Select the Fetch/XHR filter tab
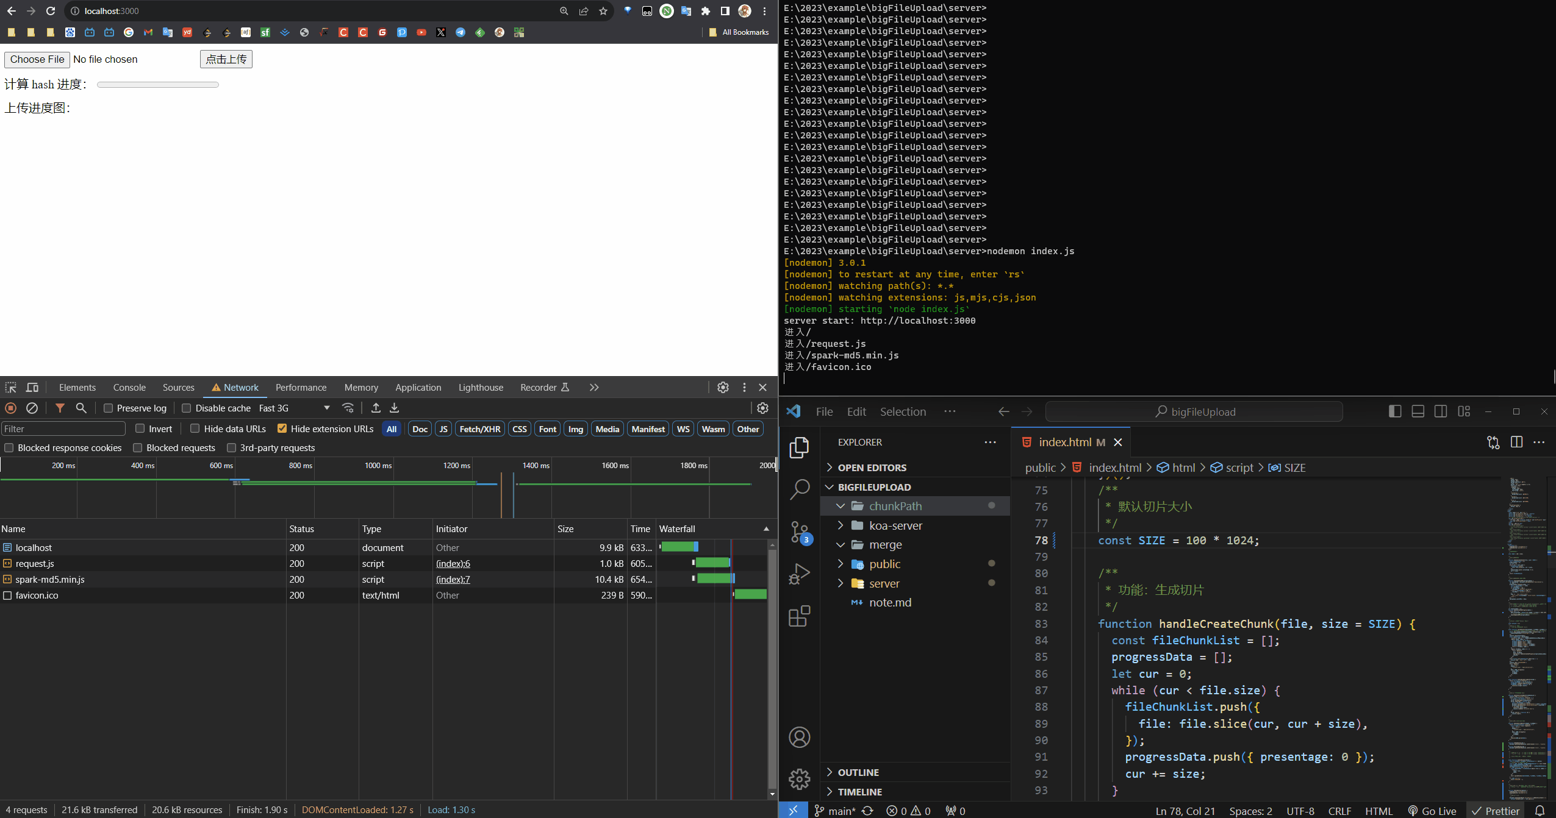Screen dimensions: 1556x818 coord(479,429)
